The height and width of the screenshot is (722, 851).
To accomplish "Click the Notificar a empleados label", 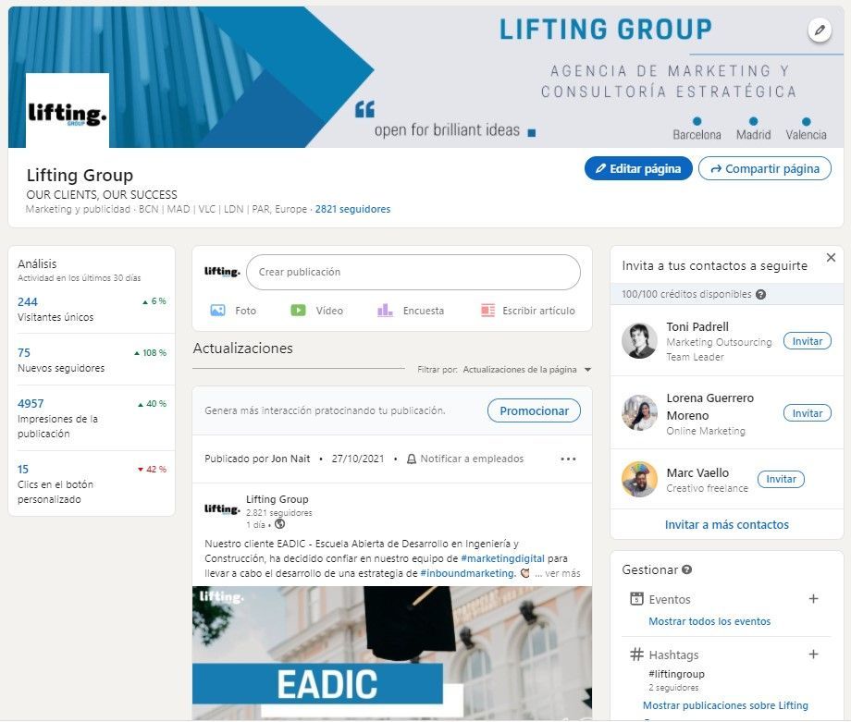I will (x=472, y=459).
